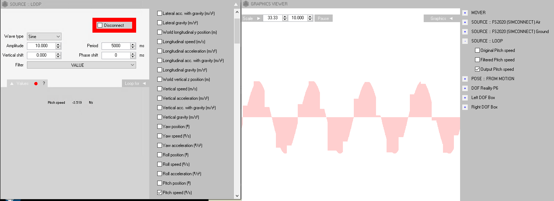Enable Original Pitch speed graph
The width and height of the screenshot is (554, 201).
tap(478, 50)
